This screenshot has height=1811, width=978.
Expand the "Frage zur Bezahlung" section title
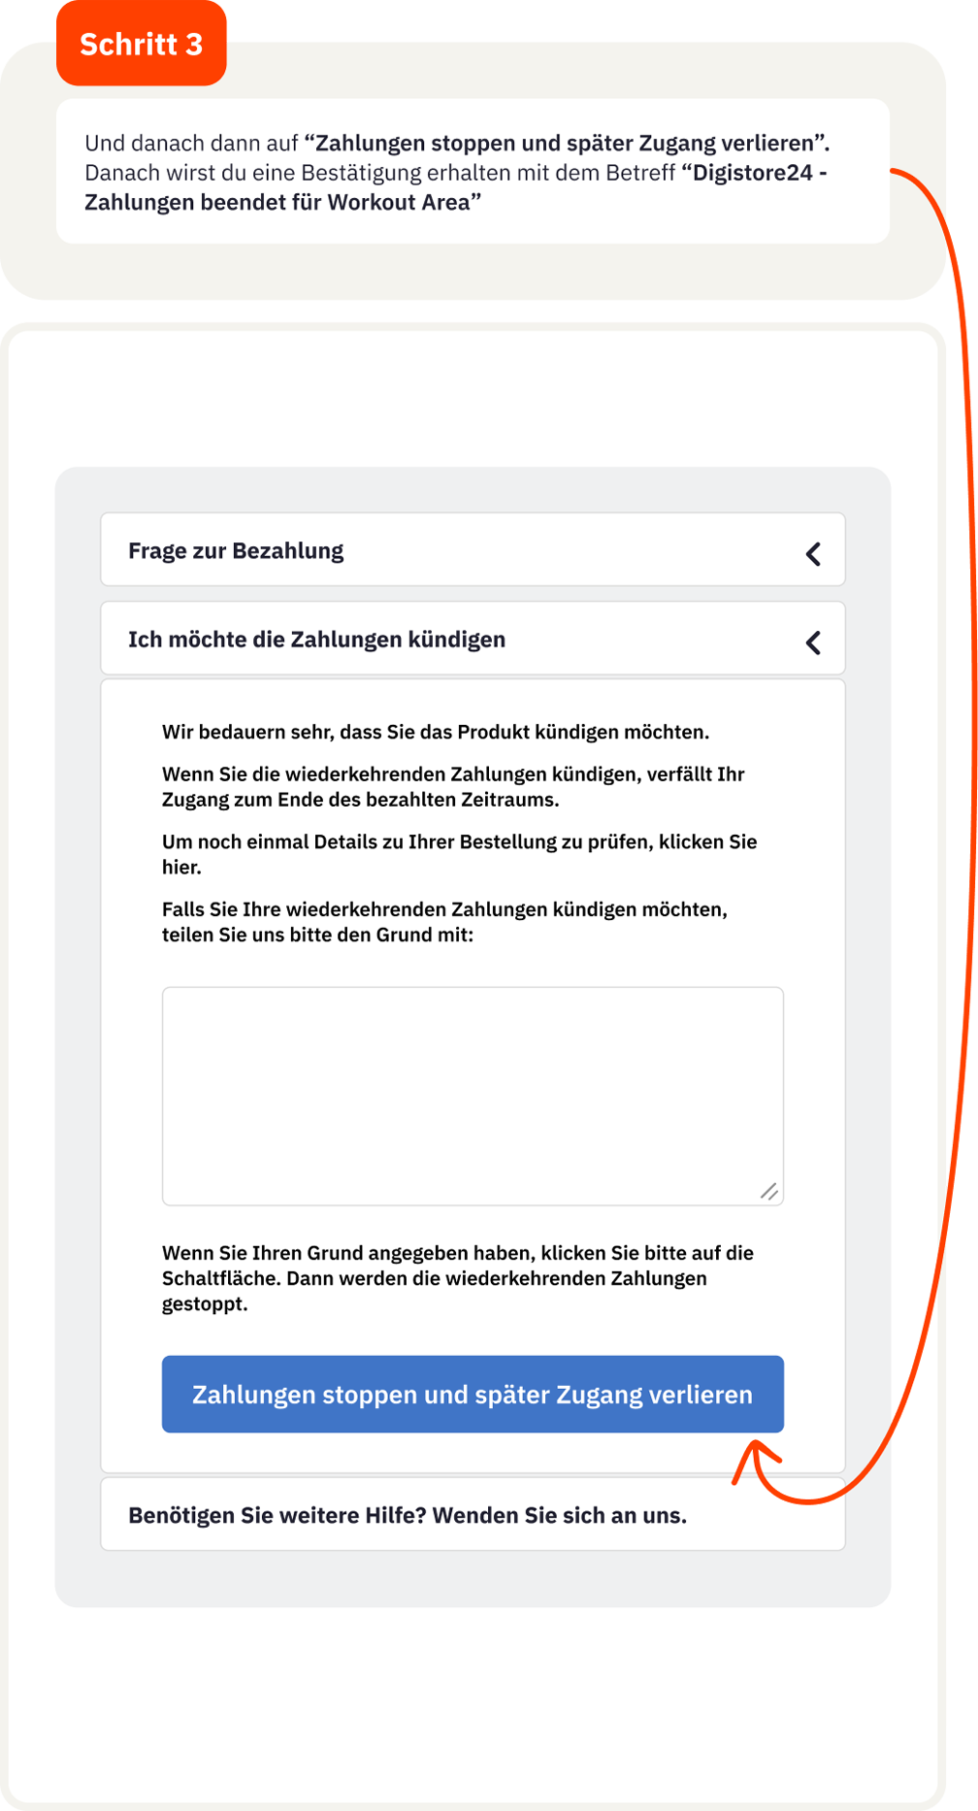pyautogui.click(x=236, y=551)
